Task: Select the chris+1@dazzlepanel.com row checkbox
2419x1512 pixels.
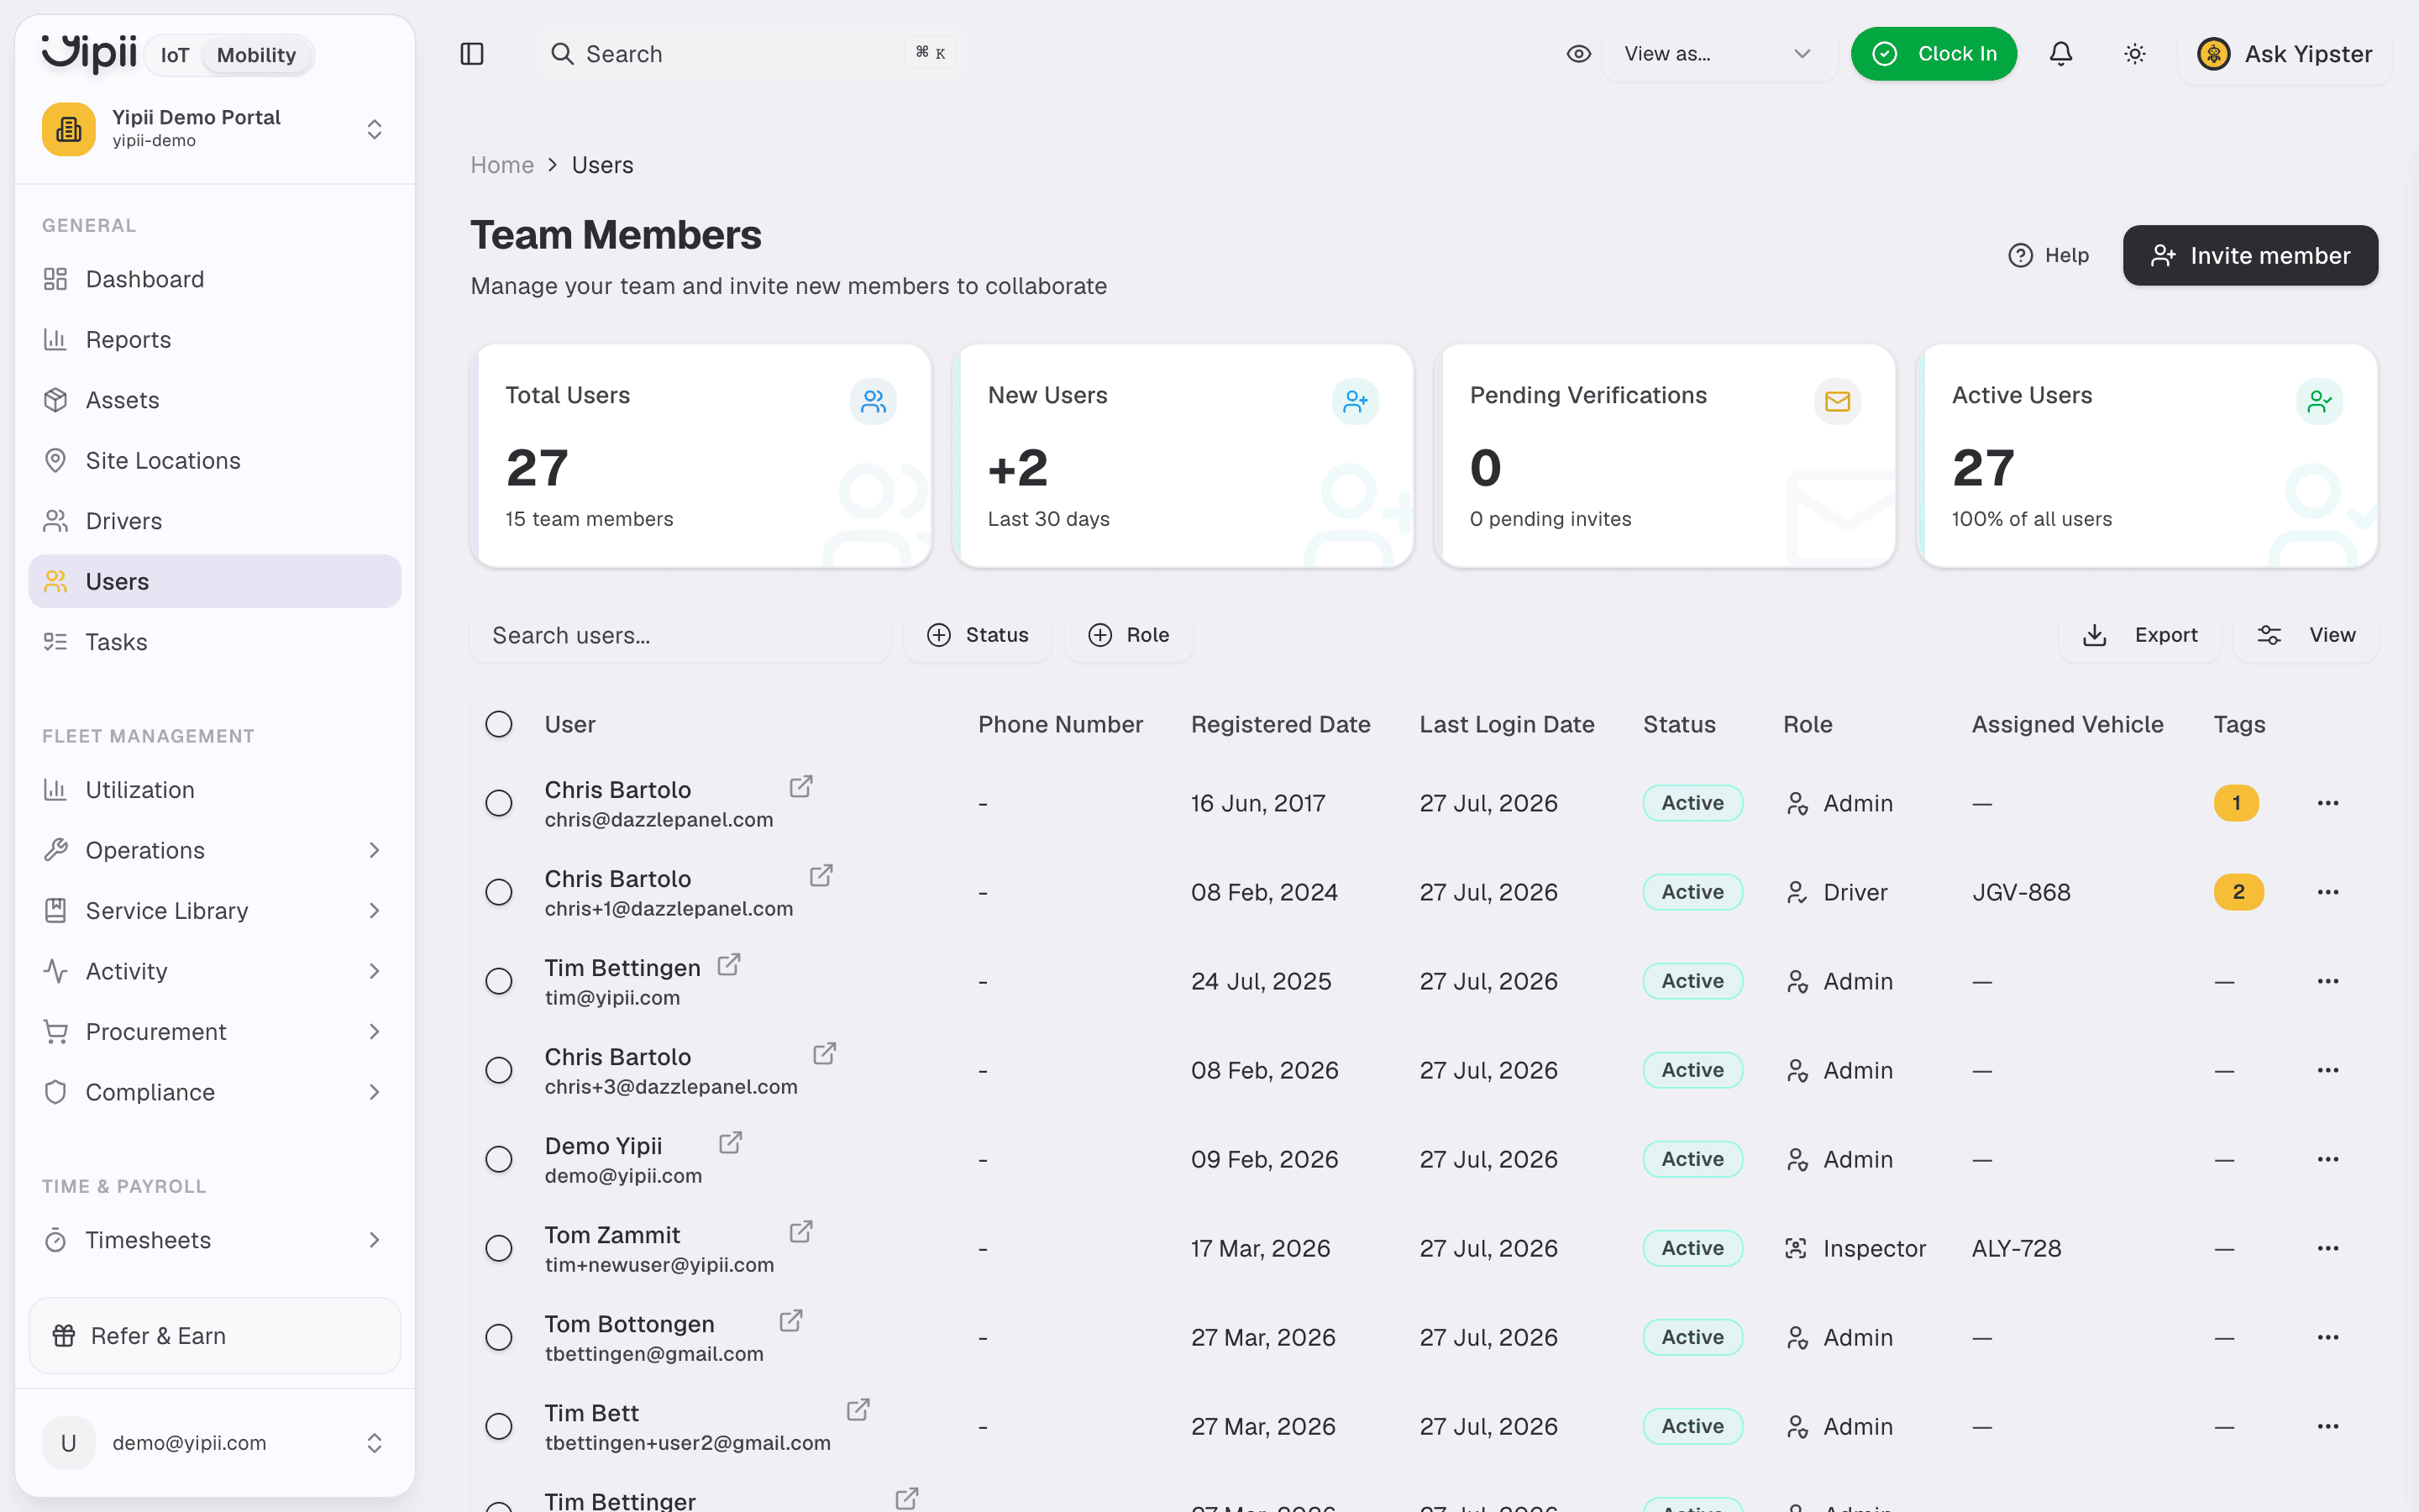Action: pyautogui.click(x=499, y=892)
